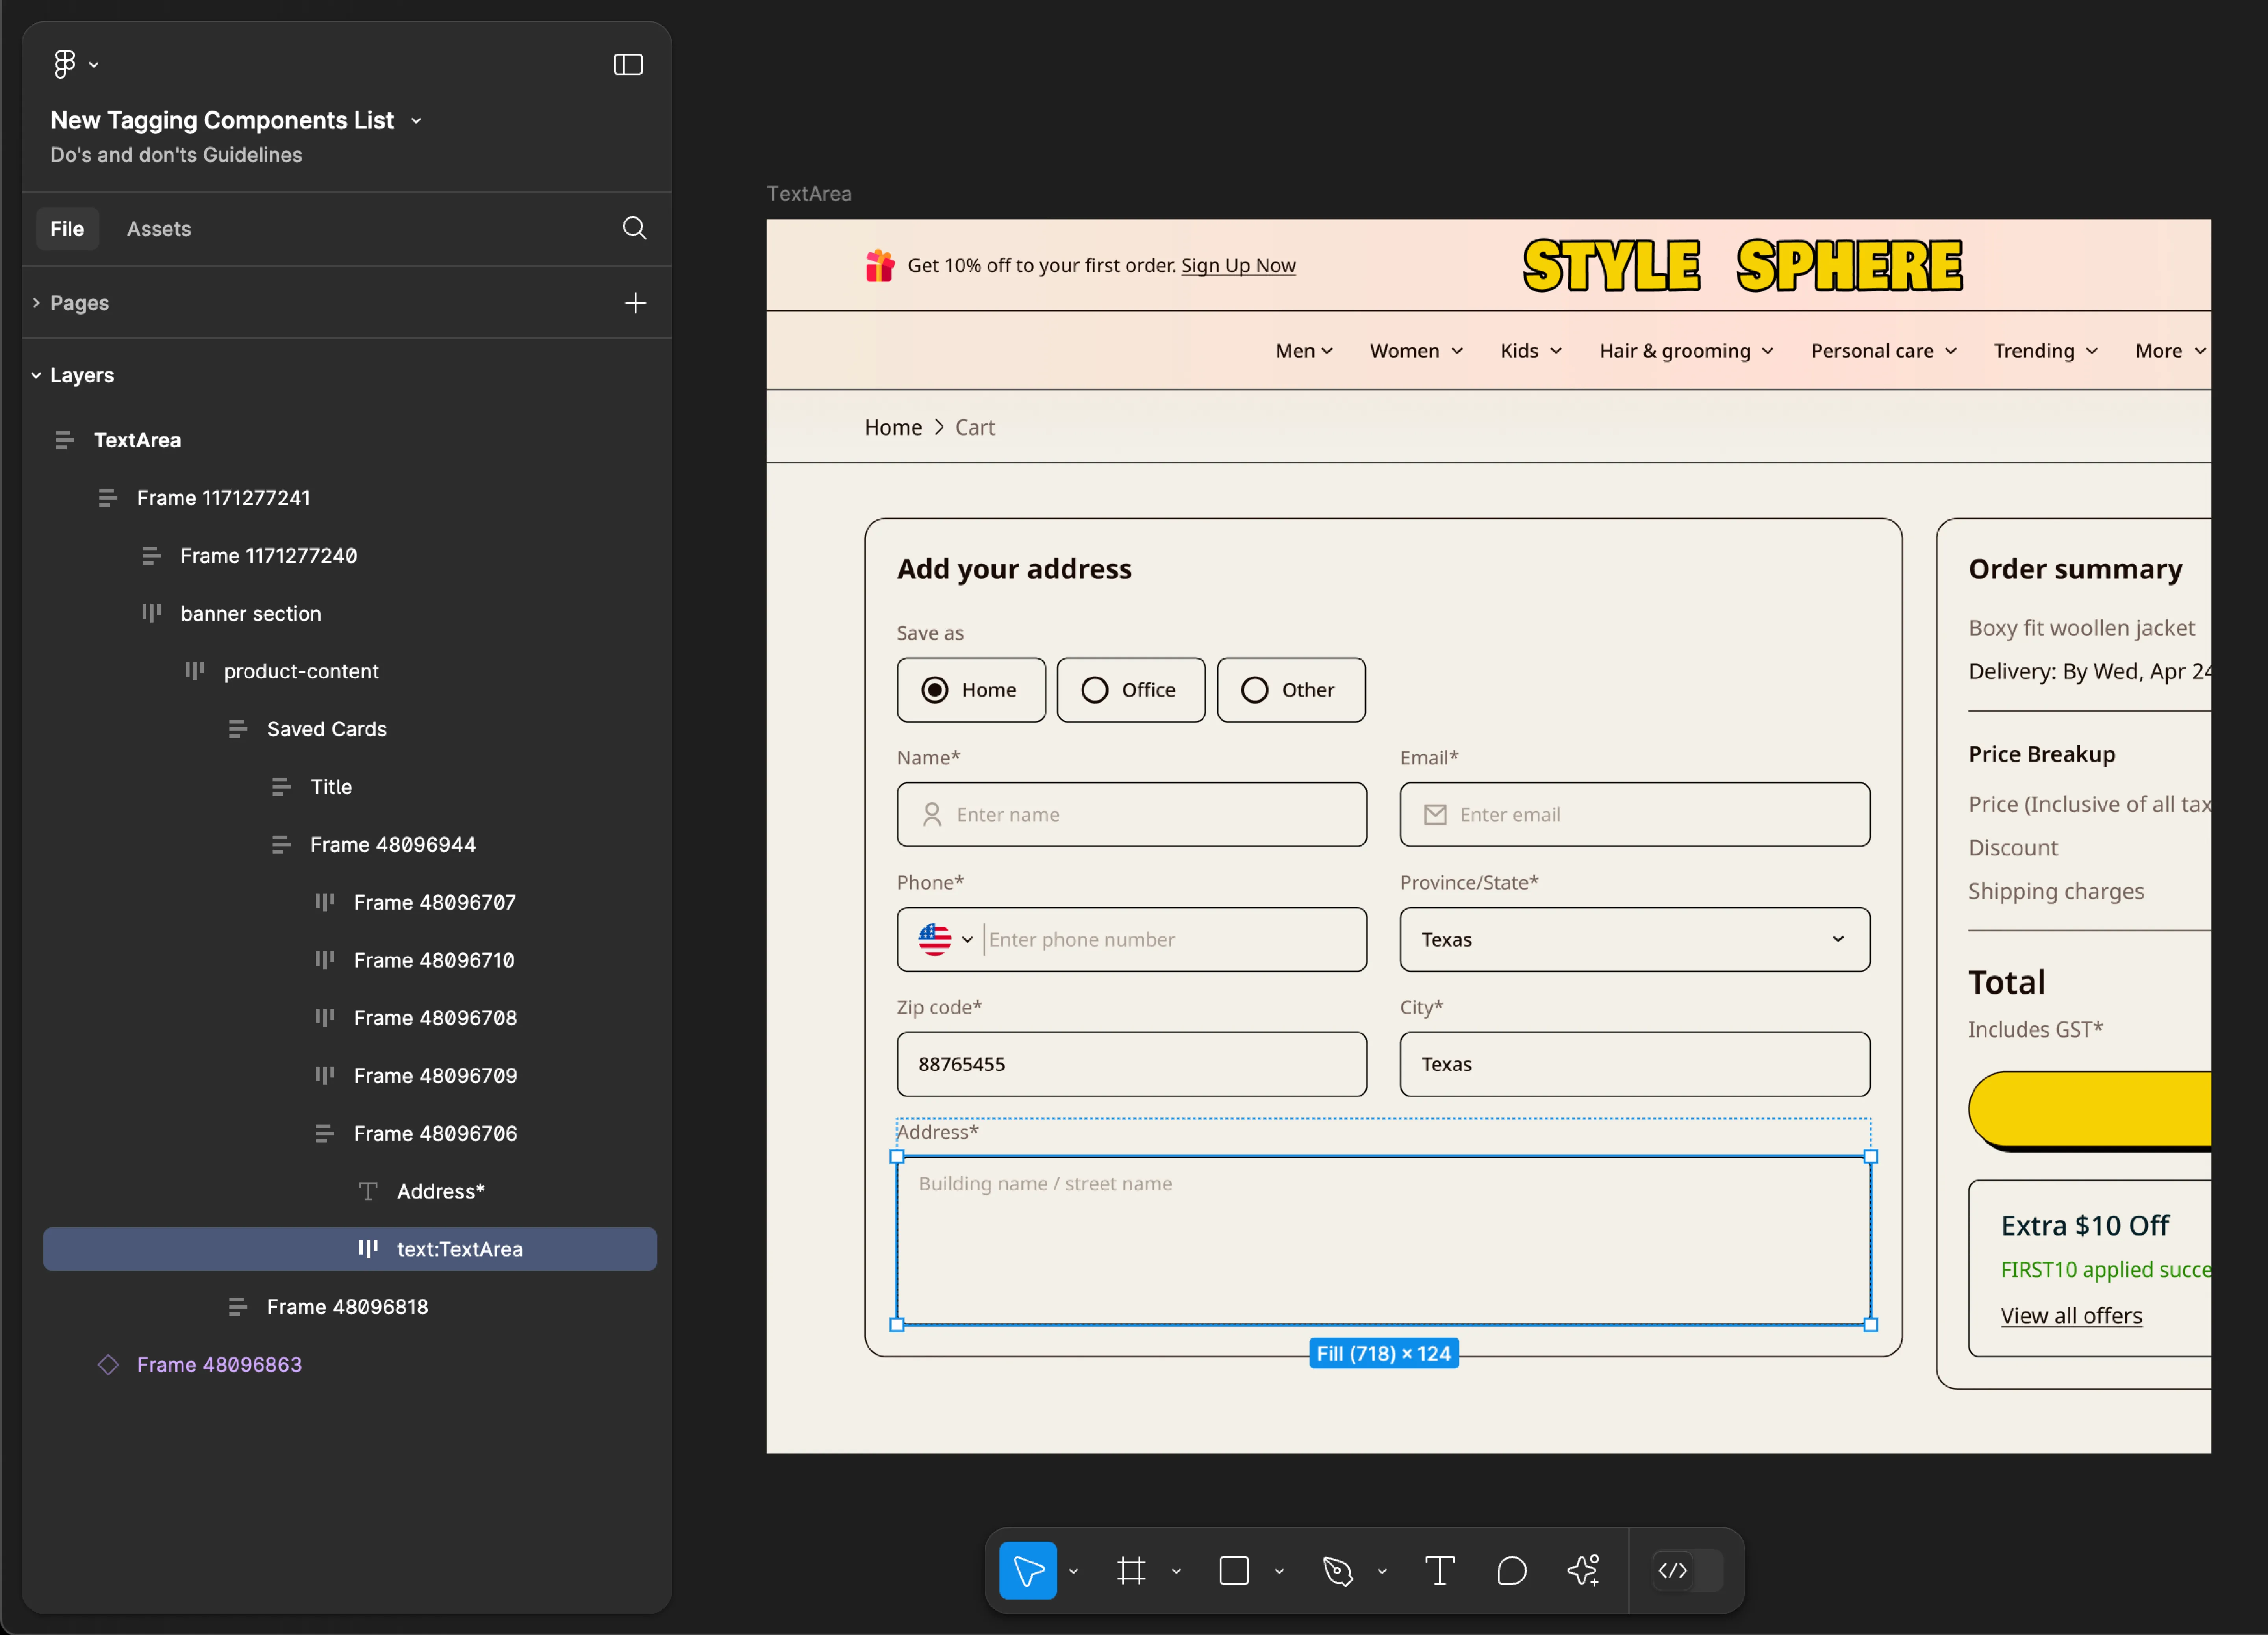Click the envelope icon in Email field
This screenshot has width=2268, height=1635.
1435,815
